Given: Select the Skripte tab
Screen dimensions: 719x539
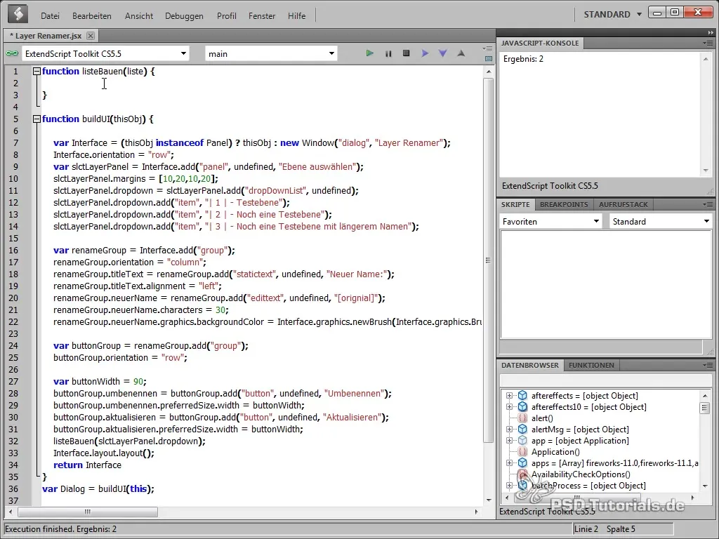Looking at the screenshot, I should pyautogui.click(x=515, y=204).
